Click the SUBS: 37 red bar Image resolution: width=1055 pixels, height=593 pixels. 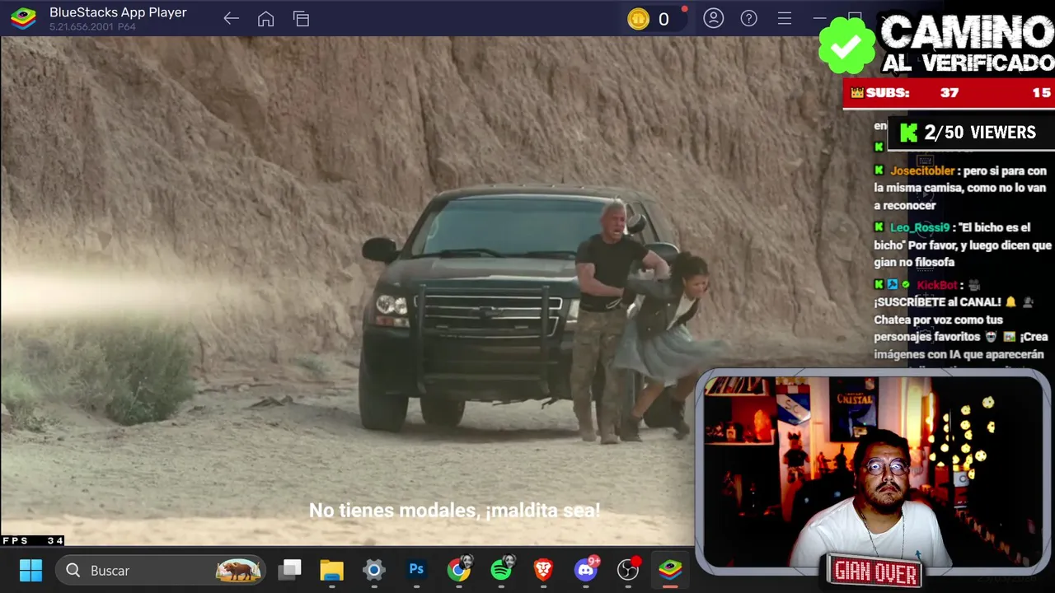click(949, 93)
